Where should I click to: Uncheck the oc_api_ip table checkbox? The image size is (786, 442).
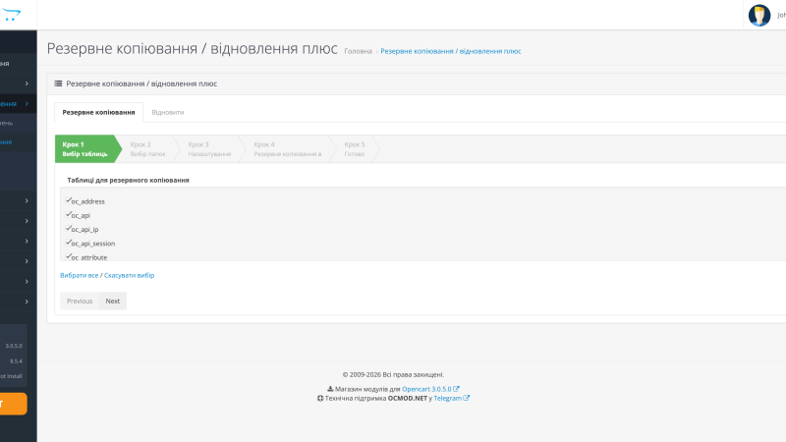[68, 229]
